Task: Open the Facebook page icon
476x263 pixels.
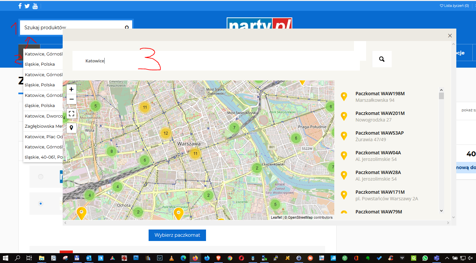Action: pos(20,6)
